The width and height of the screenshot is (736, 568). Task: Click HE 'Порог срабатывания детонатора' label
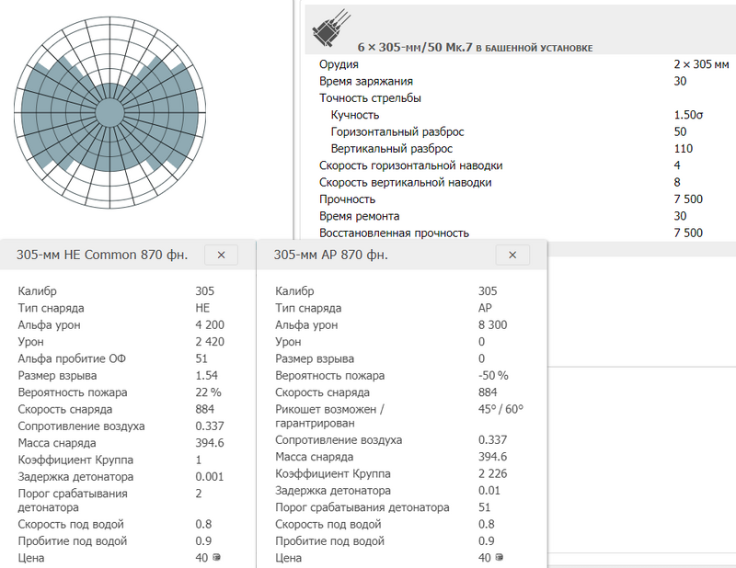pos(73,501)
